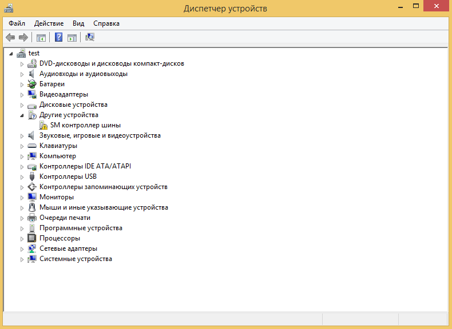Viewport: 452px width, 329px height.
Task: Click the display adapter icon for Видеоадаптеры
Action: pyautogui.click(x=32, y=94)
